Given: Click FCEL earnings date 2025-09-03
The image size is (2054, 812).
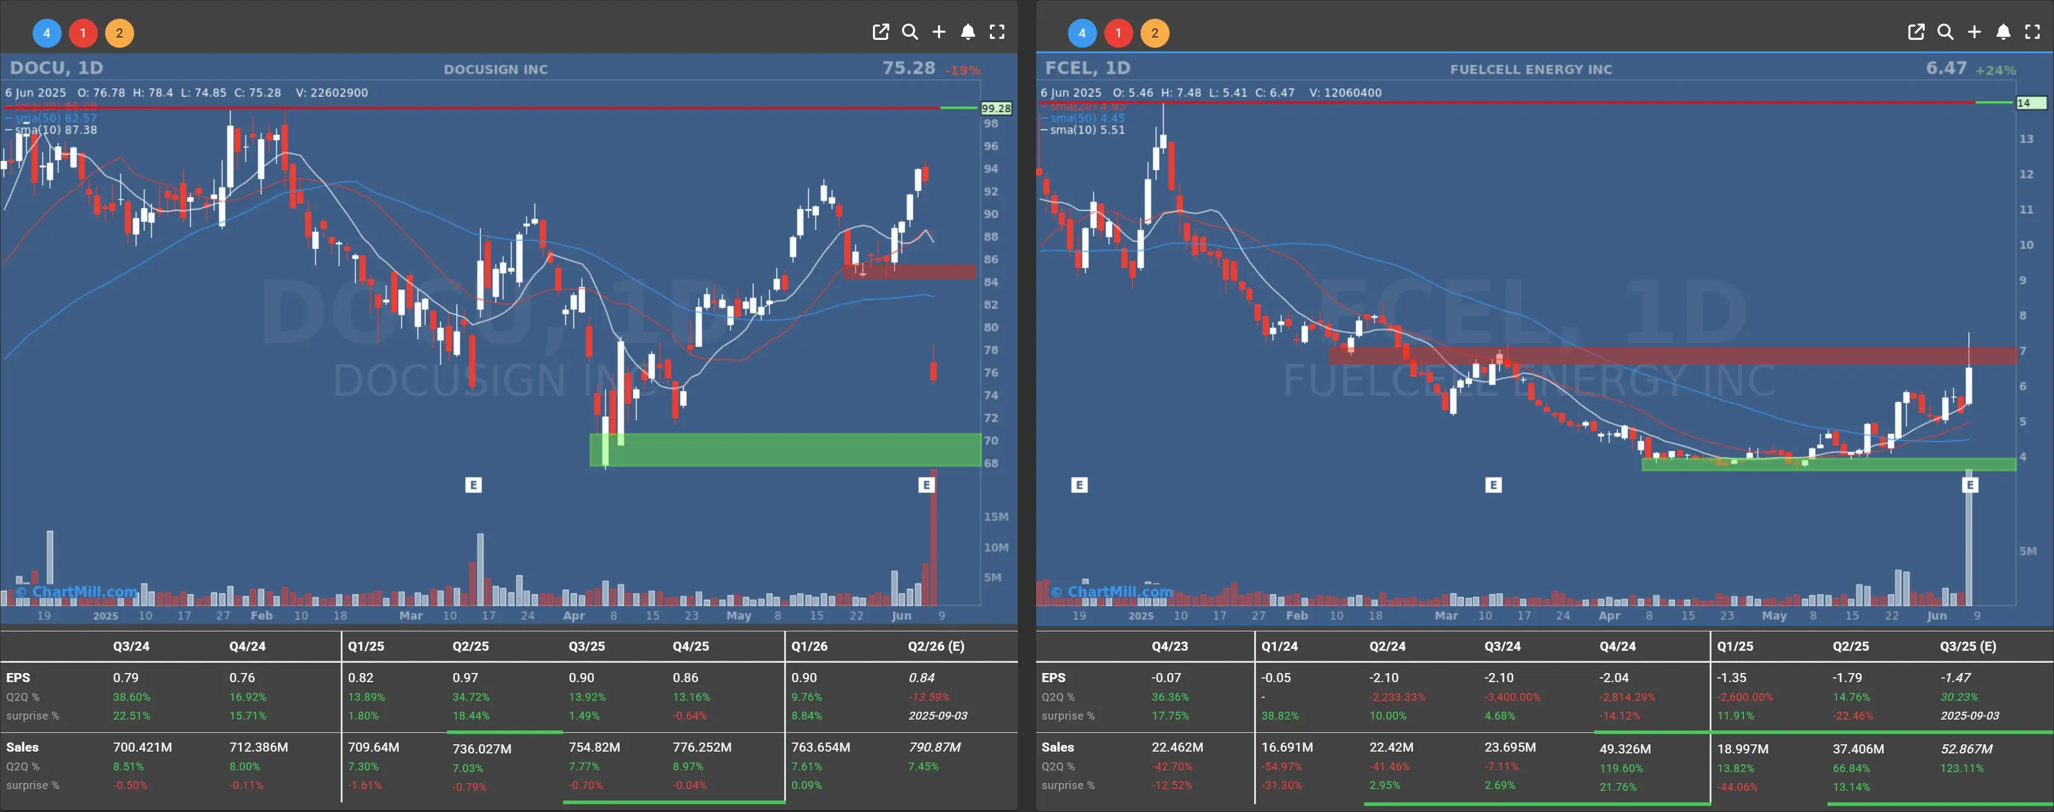Looking at the screenshot, I should tap(1969, 715).
